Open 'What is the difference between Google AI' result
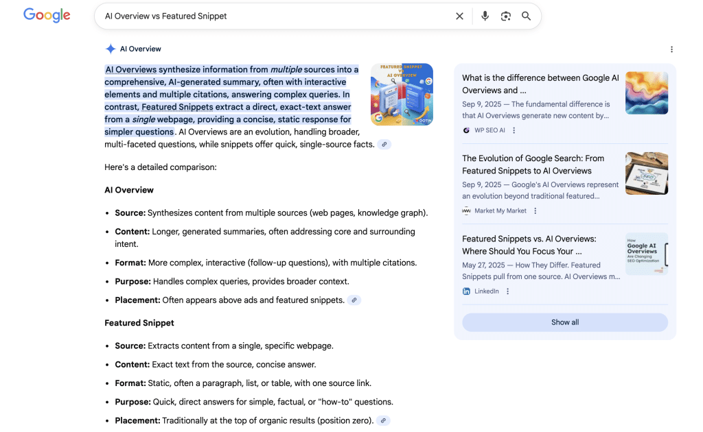 pos(540,84)
